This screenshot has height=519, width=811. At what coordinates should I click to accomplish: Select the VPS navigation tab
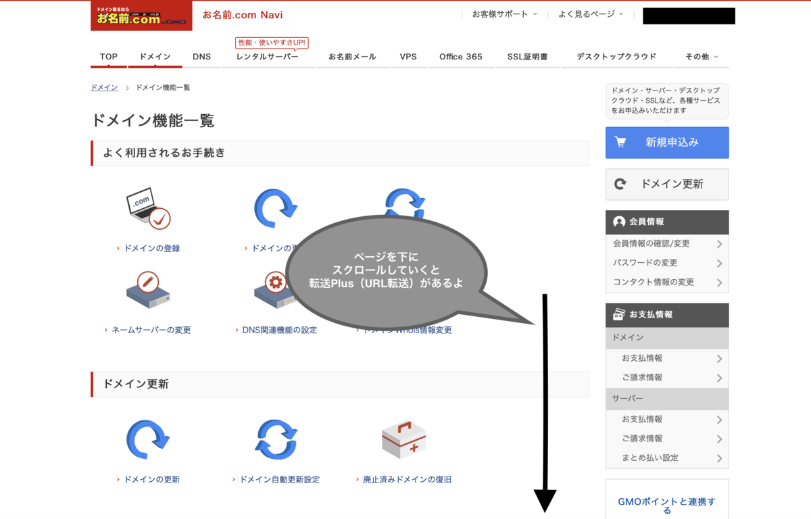pos(408,57)
